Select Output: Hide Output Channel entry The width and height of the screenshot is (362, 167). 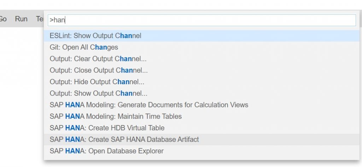pos(202,82)
